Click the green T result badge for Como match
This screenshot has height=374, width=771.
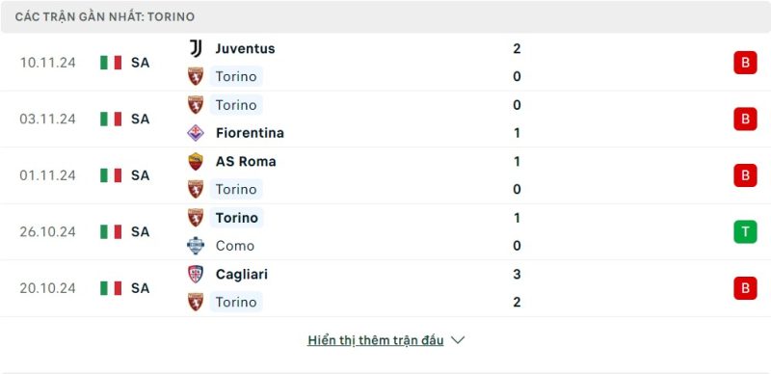(745, 231)
